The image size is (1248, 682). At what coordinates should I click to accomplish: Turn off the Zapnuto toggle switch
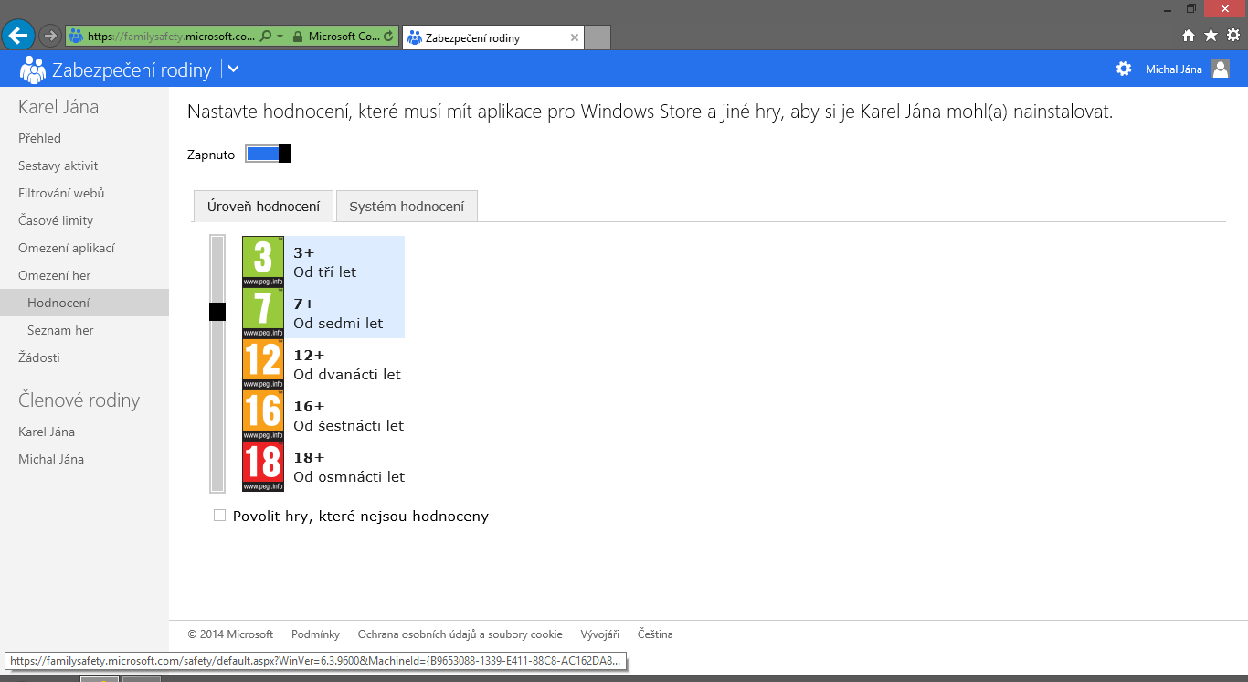click(268, 154)
